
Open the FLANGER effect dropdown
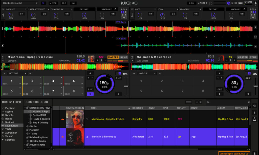190,9
